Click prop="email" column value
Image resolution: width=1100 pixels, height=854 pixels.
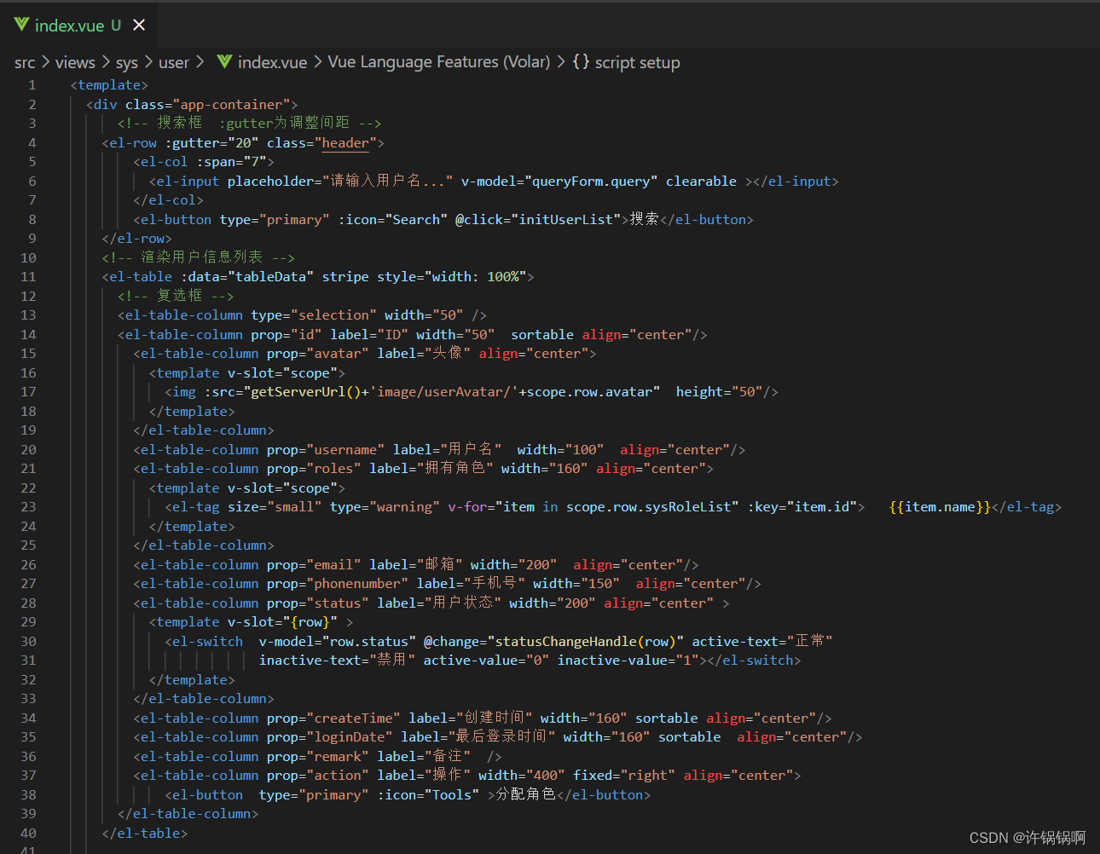click(x=314, y=565)
